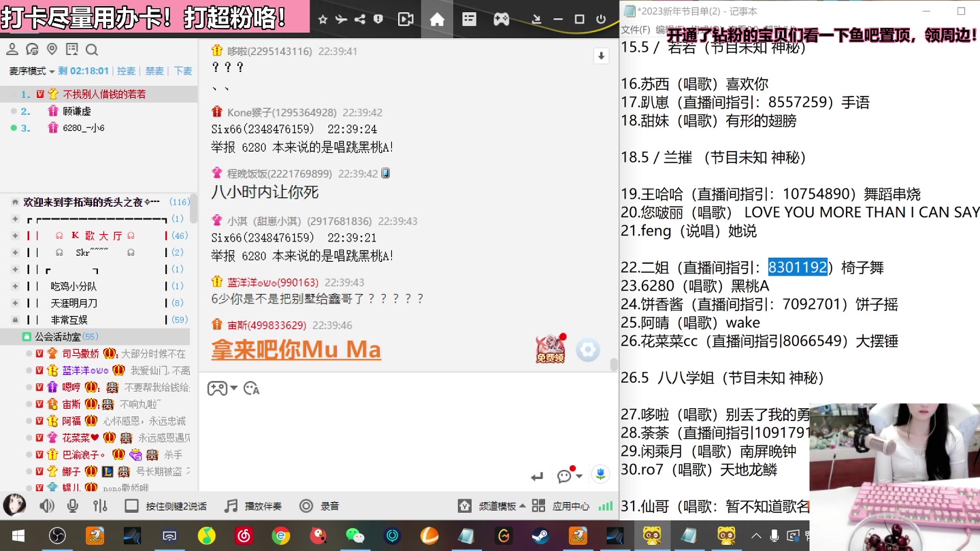Open the 文件 menu in Notepad
This screenshot has height=551, width=980.
(632, 30)
